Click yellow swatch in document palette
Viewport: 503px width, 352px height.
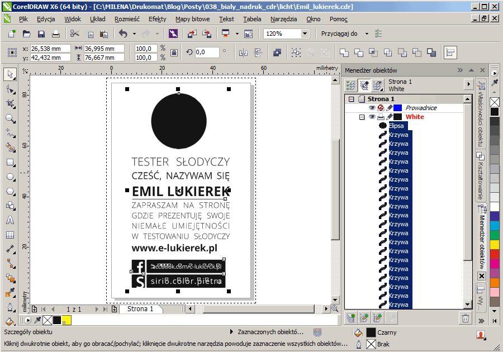[x=67, y=320]
